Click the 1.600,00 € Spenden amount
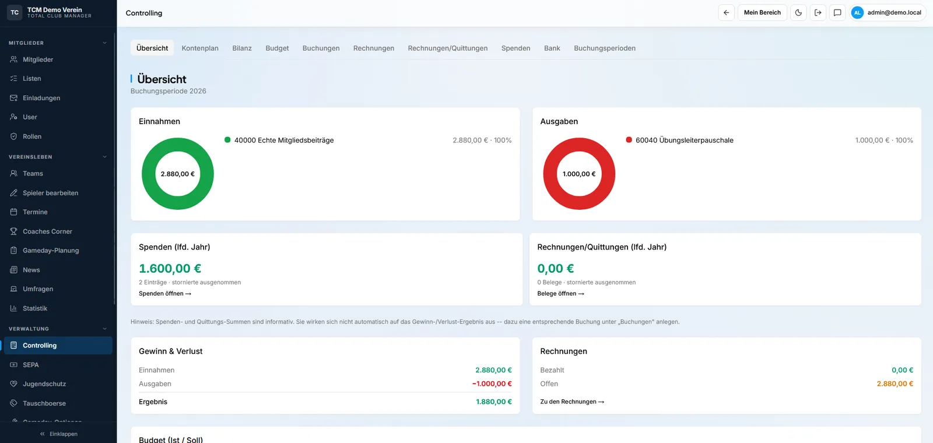Screen dimensions: 933x443 (x=170, y=269)
